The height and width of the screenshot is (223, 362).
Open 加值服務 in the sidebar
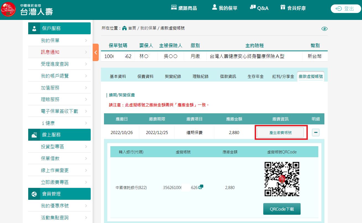click(x=59, y=88)
